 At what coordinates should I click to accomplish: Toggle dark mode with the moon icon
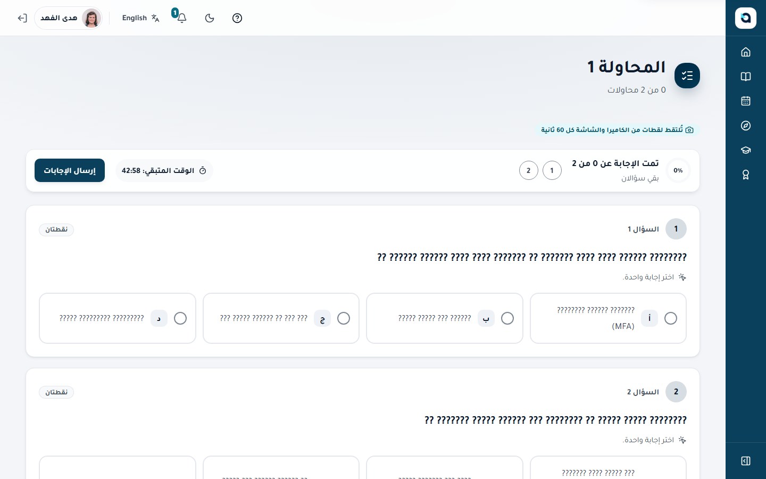point(210,18)
